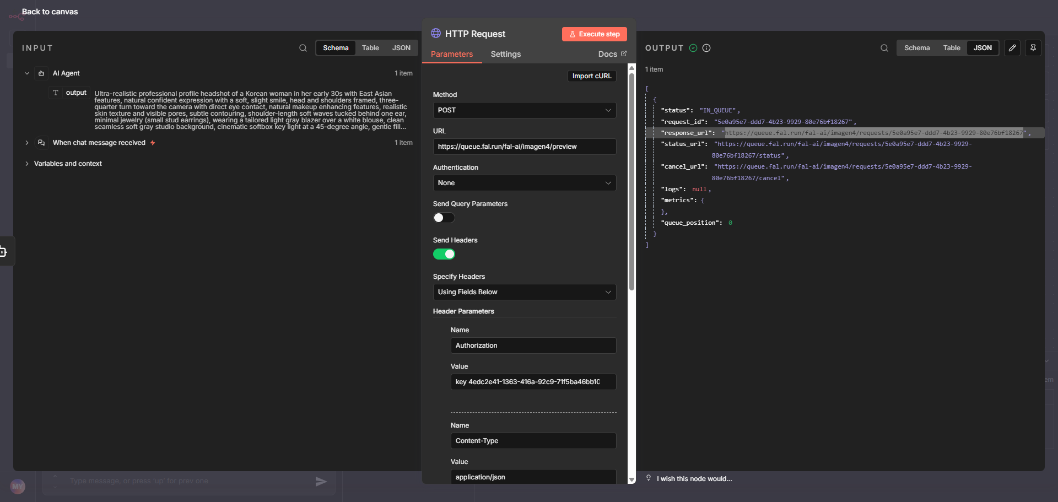The height and width of the screenshot is (502, 1058).
Task: Edit output with pencil icon
Action: coord(1012,48)
